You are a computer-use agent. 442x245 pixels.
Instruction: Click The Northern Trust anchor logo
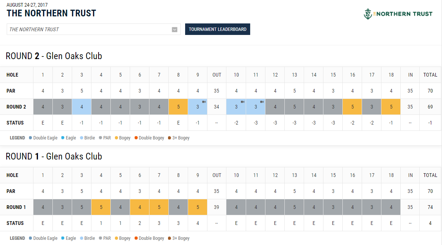coord(368,14)
